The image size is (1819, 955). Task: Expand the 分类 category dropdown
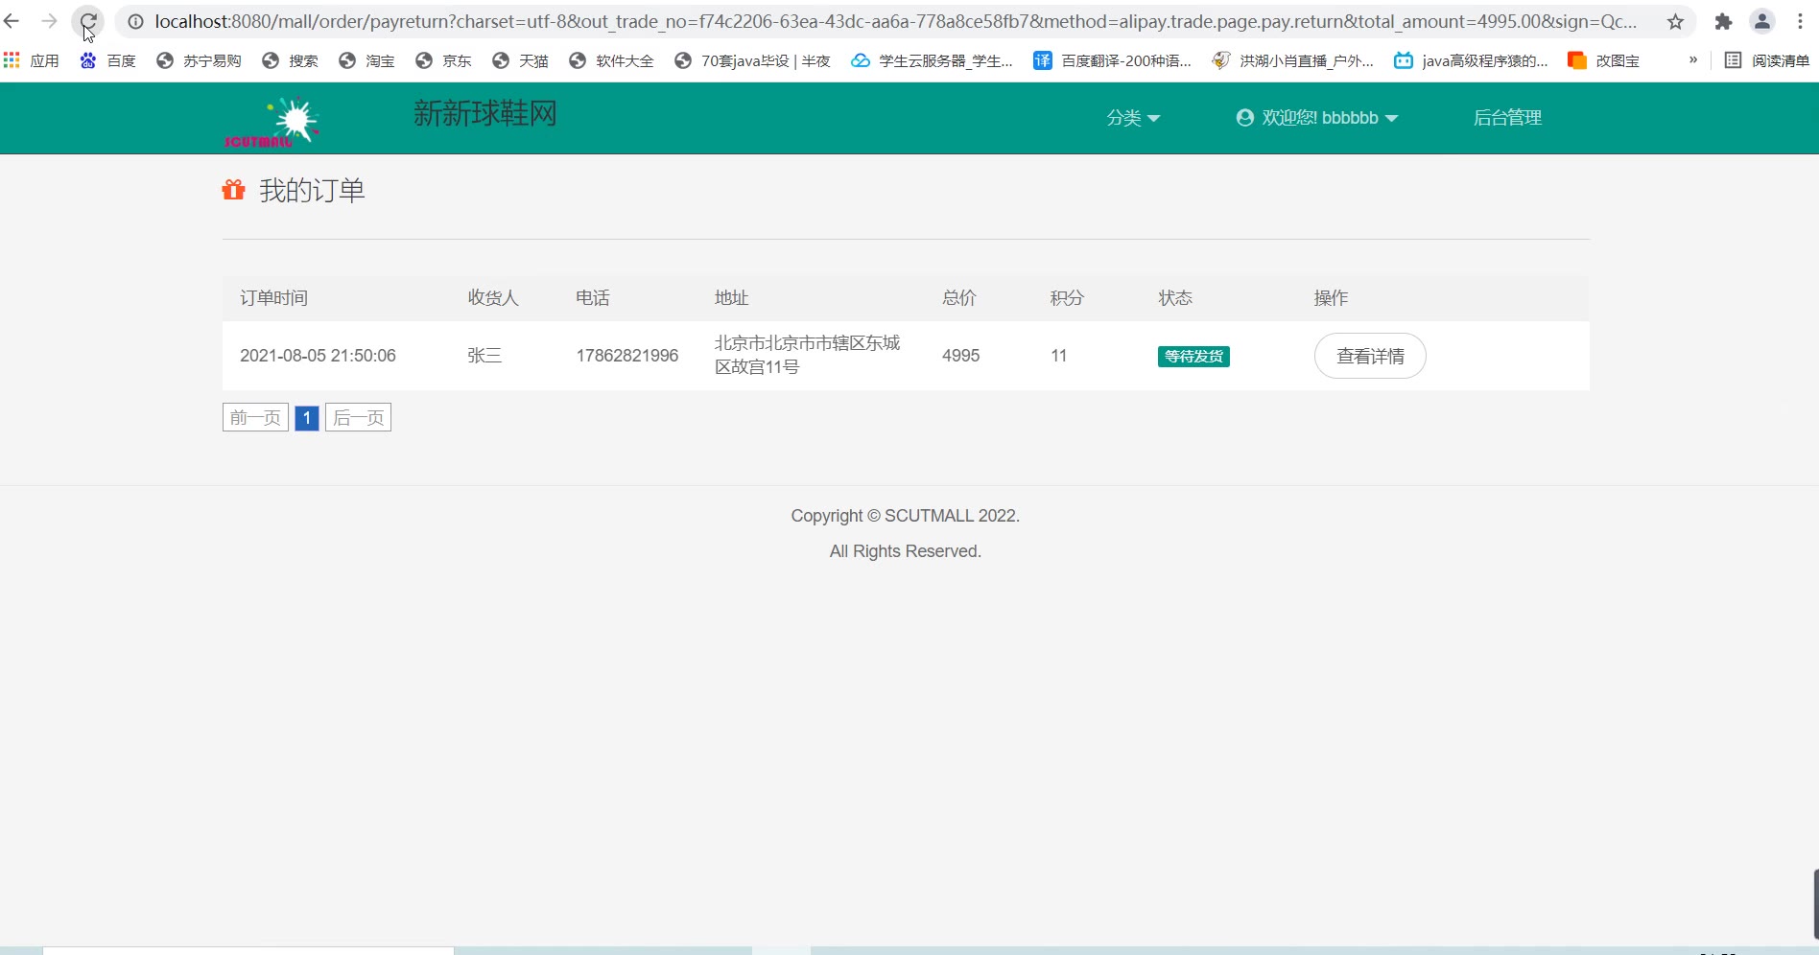(x=1133, y=118)
